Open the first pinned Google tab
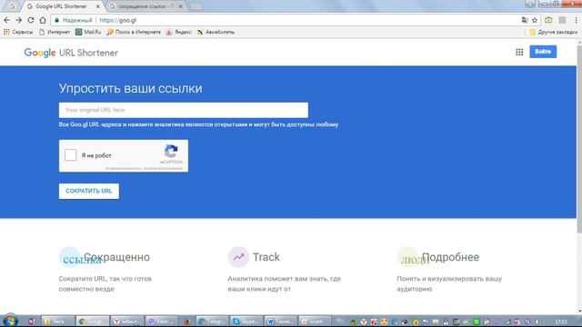The image size is (582, 327). point(12,6)
